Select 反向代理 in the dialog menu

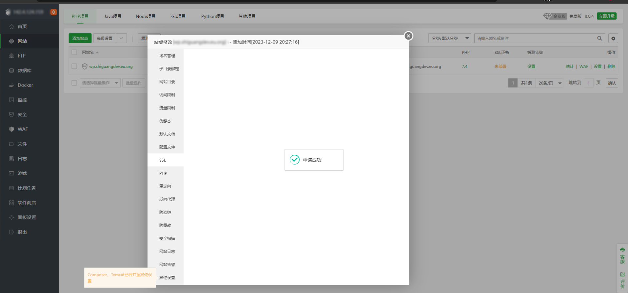click(167, 199)
